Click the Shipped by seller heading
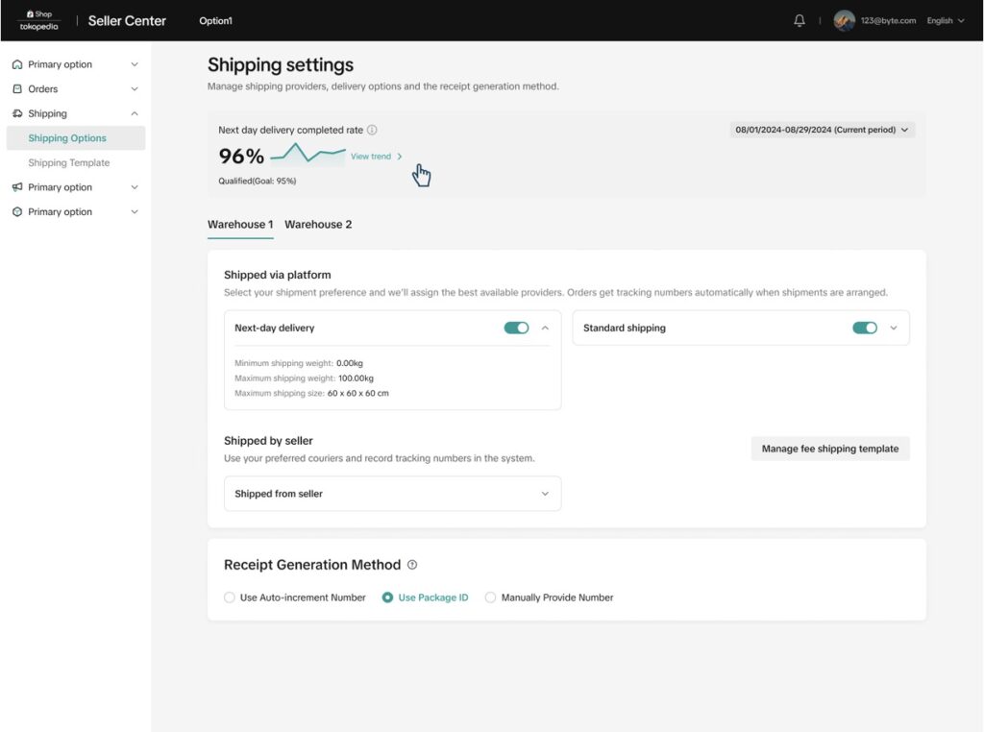 [x=269, y=441]
